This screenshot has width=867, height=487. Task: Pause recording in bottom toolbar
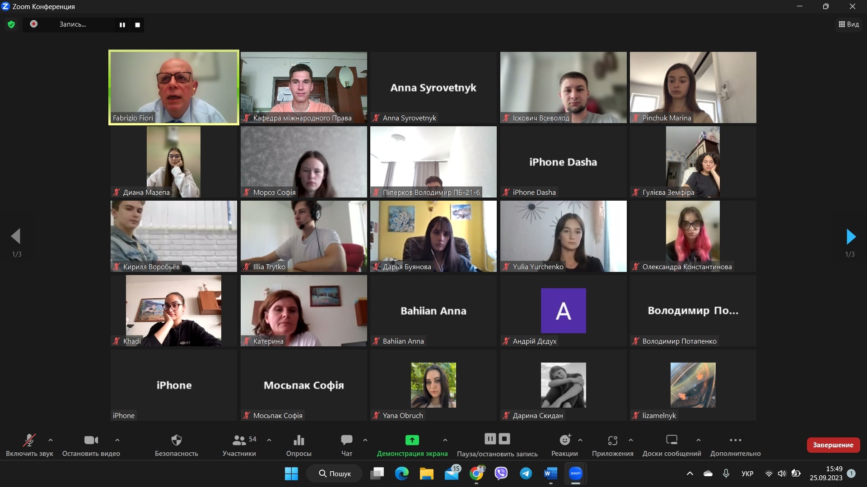(490, 439)
